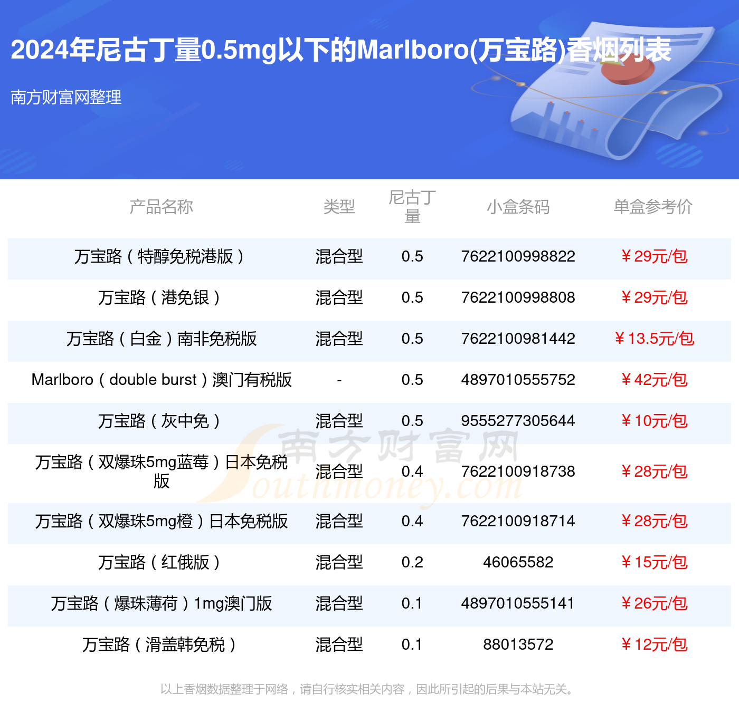The width and height of the screenshot is (739, 713).
Task: Select product 万宝路（双爆珠5mg蓝莓）日本免税版
Action: click(x=162, y=471)
